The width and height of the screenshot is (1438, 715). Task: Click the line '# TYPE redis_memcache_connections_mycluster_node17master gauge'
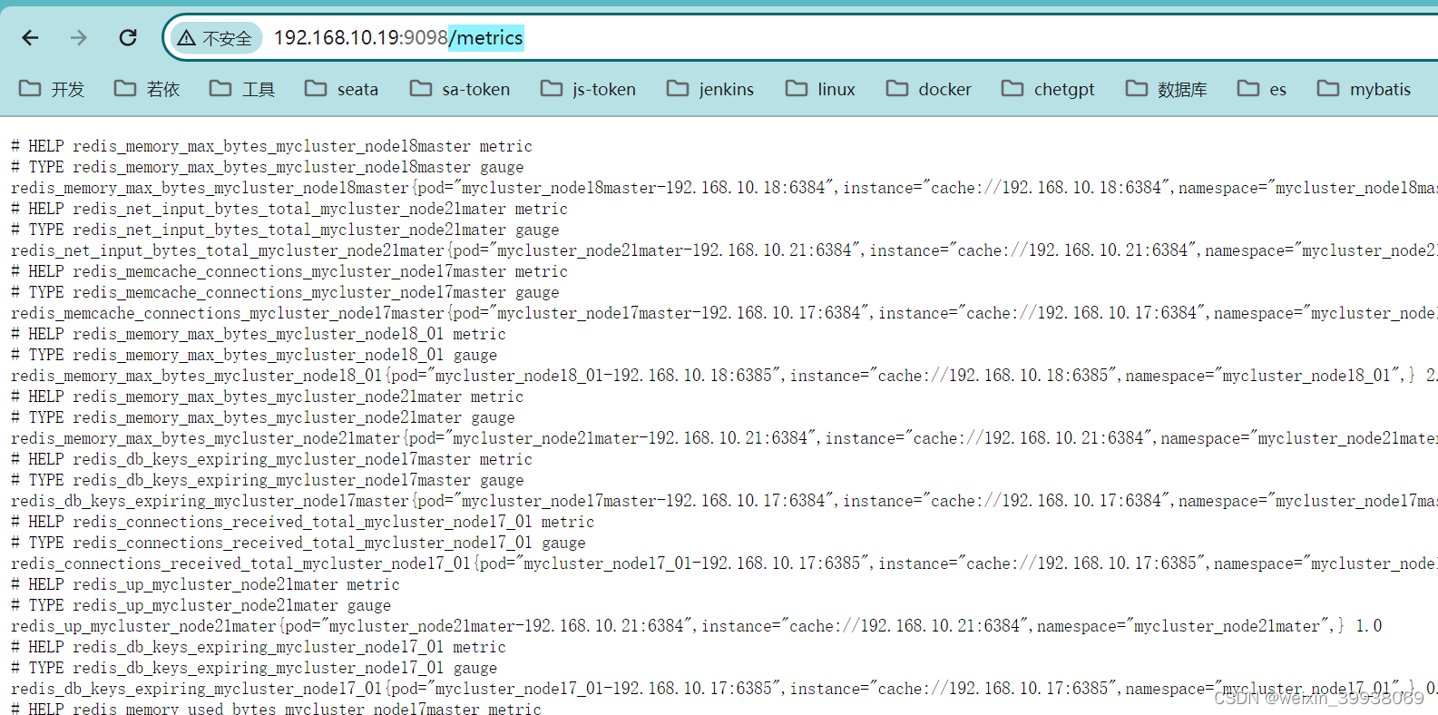pos(285,292)
